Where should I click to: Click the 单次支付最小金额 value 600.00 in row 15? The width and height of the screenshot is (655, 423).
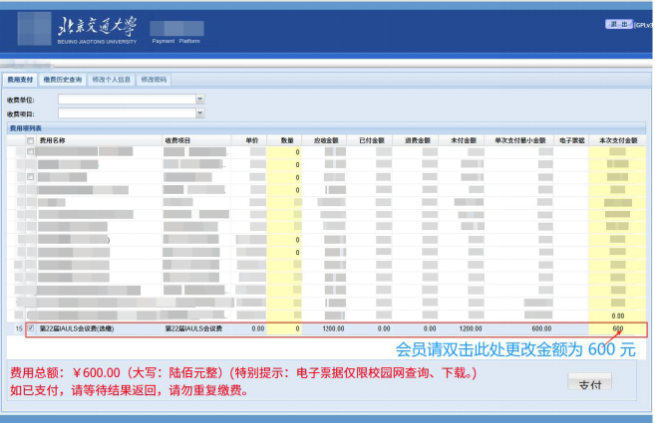coord(542,329)
